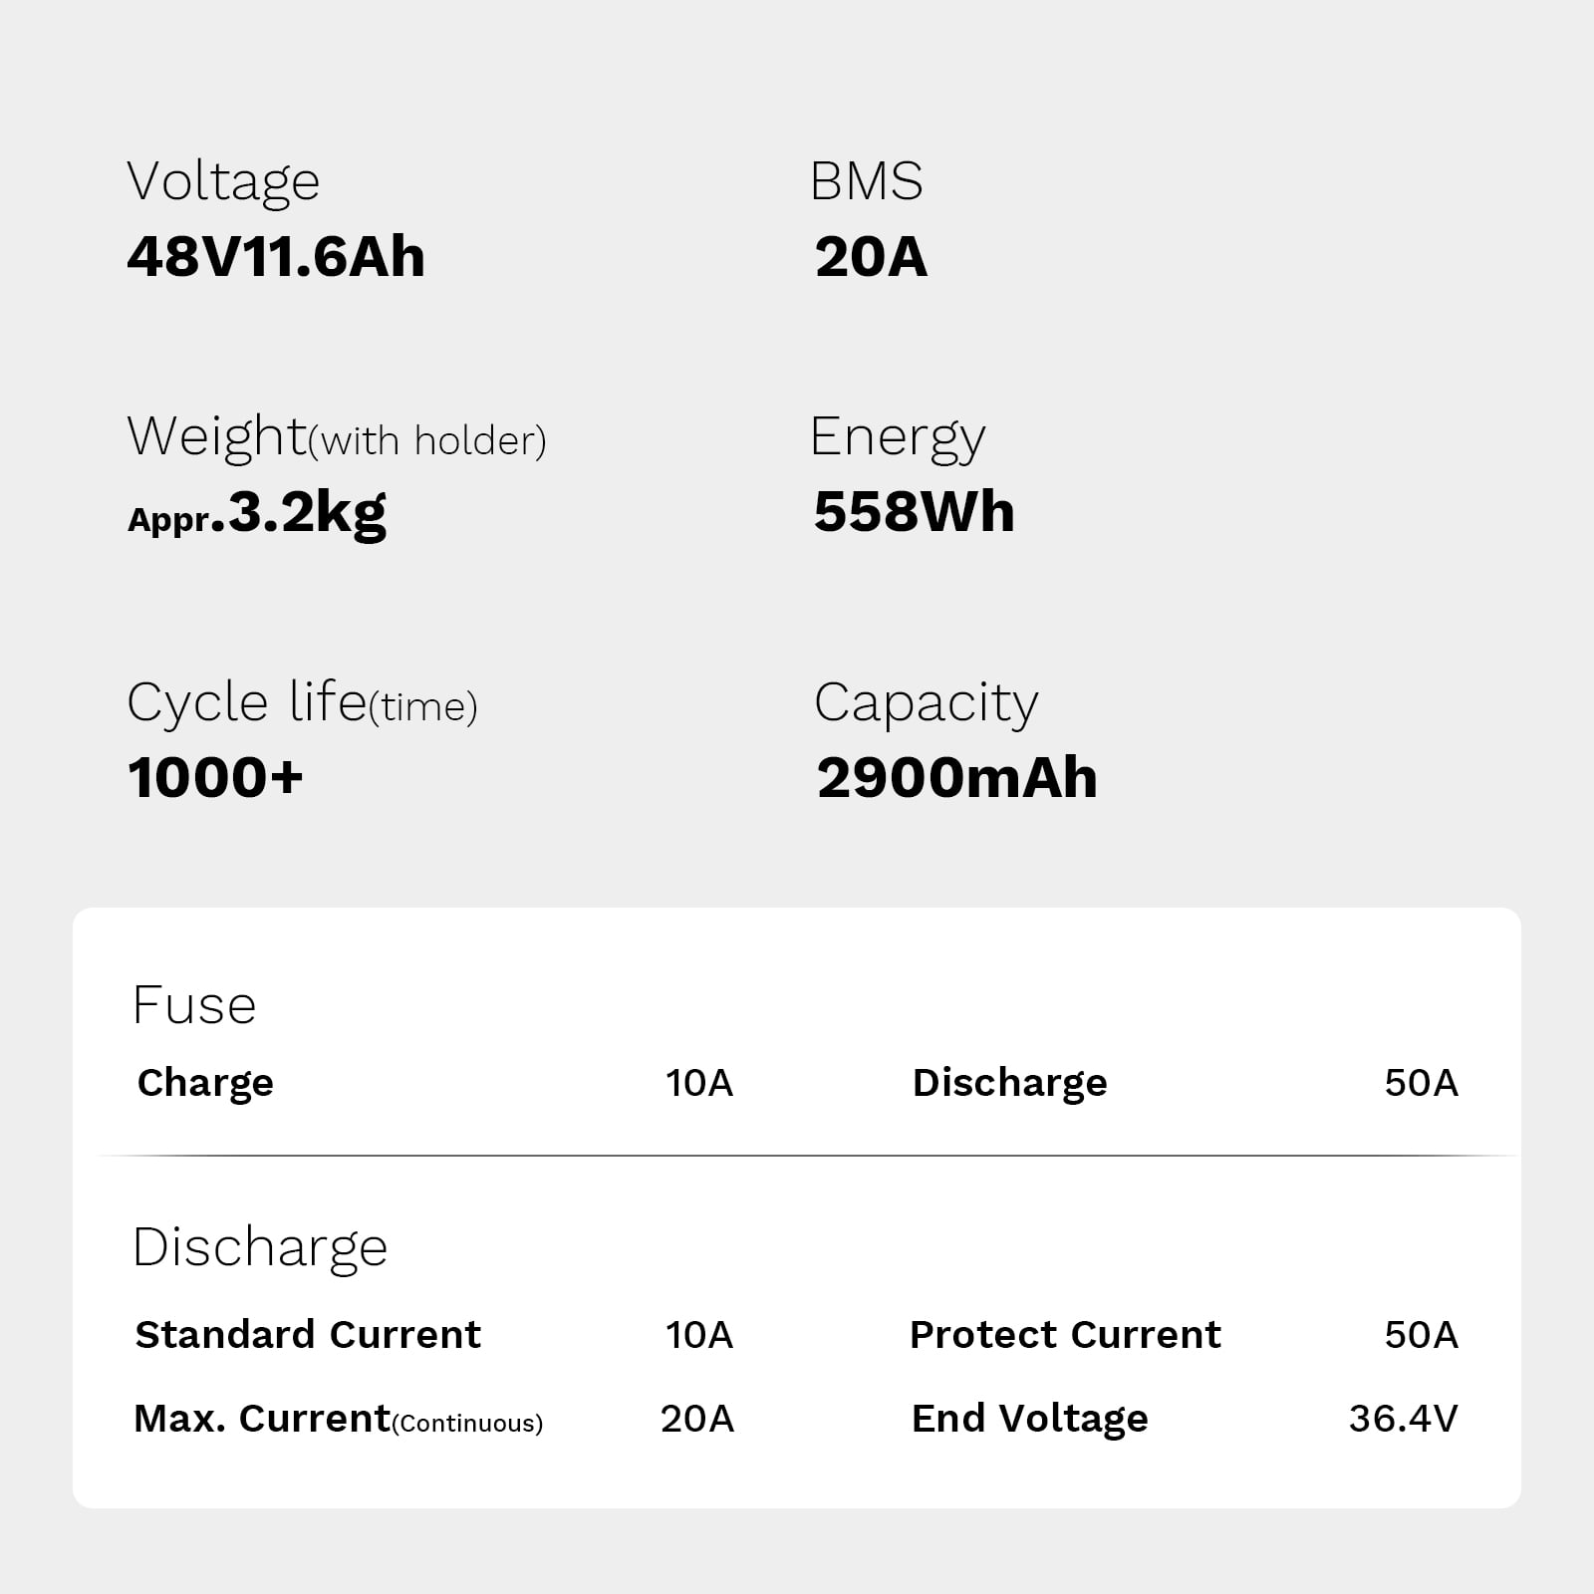Select the 48V11.6Ah voltage value

[276, 257]
